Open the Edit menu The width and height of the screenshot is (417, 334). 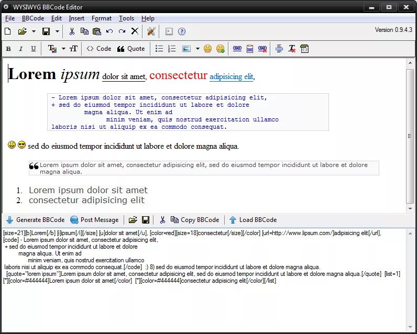click(x=57, y=18)
